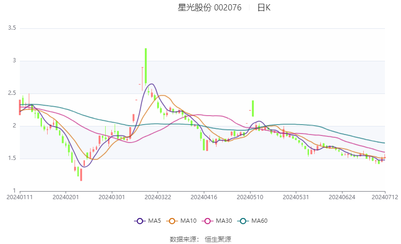401x244 pixels.
Task: Select the 20240624 date axis label
Action: coord(342,197)
